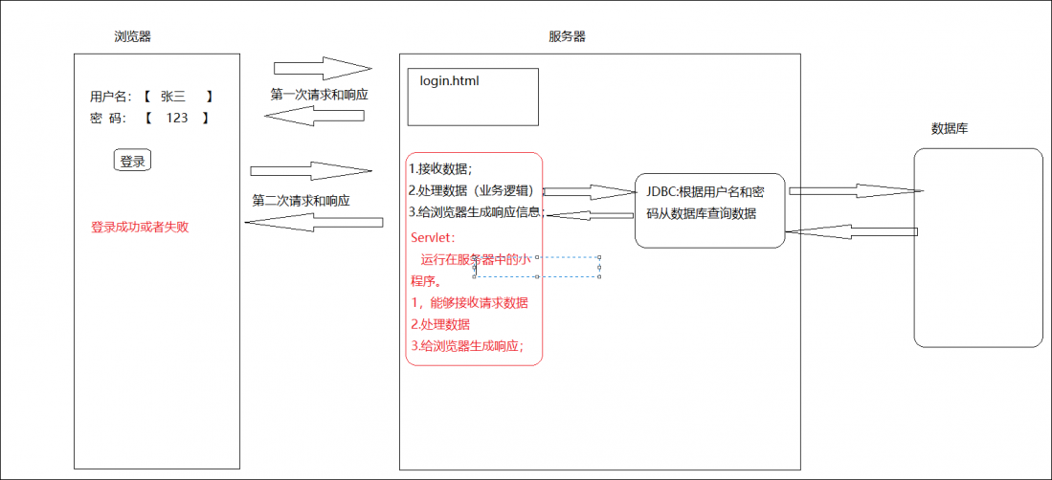Screen dimensions: 1052x480
Task: Click the 用户名 field containing 张三
Action: (176, 96)
